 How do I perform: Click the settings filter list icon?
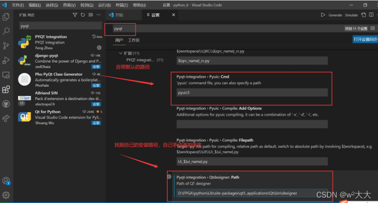pyautogui.click(x=373, y=28)
